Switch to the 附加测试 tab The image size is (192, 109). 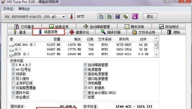(169, 26)
